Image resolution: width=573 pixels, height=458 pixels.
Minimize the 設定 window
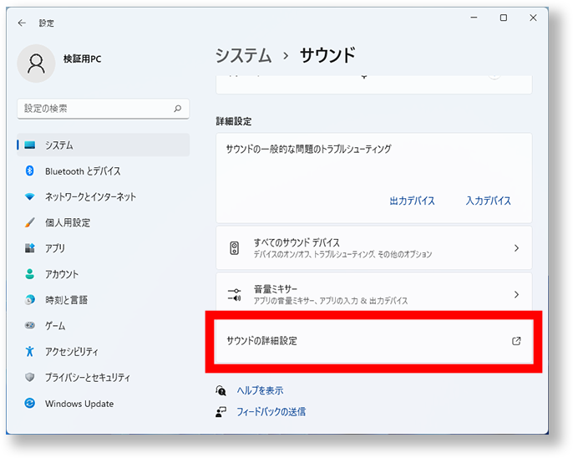click(474, 18)
